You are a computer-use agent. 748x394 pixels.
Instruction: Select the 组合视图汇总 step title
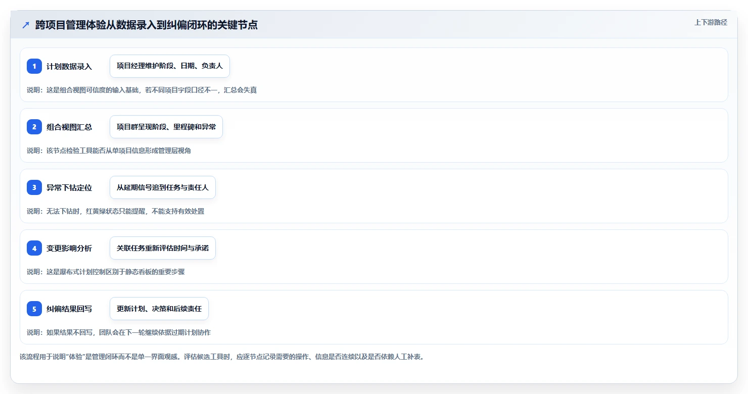[69, 127]
